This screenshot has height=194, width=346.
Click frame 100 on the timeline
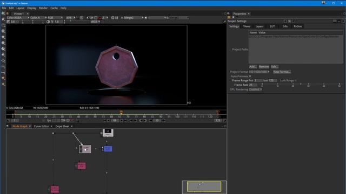click(177, 116)
